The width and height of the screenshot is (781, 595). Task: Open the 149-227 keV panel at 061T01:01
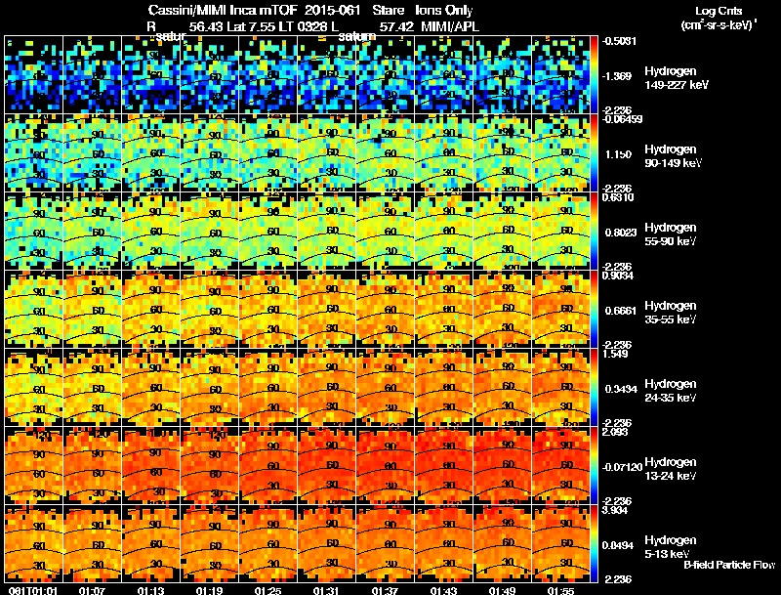pos(33,75)
